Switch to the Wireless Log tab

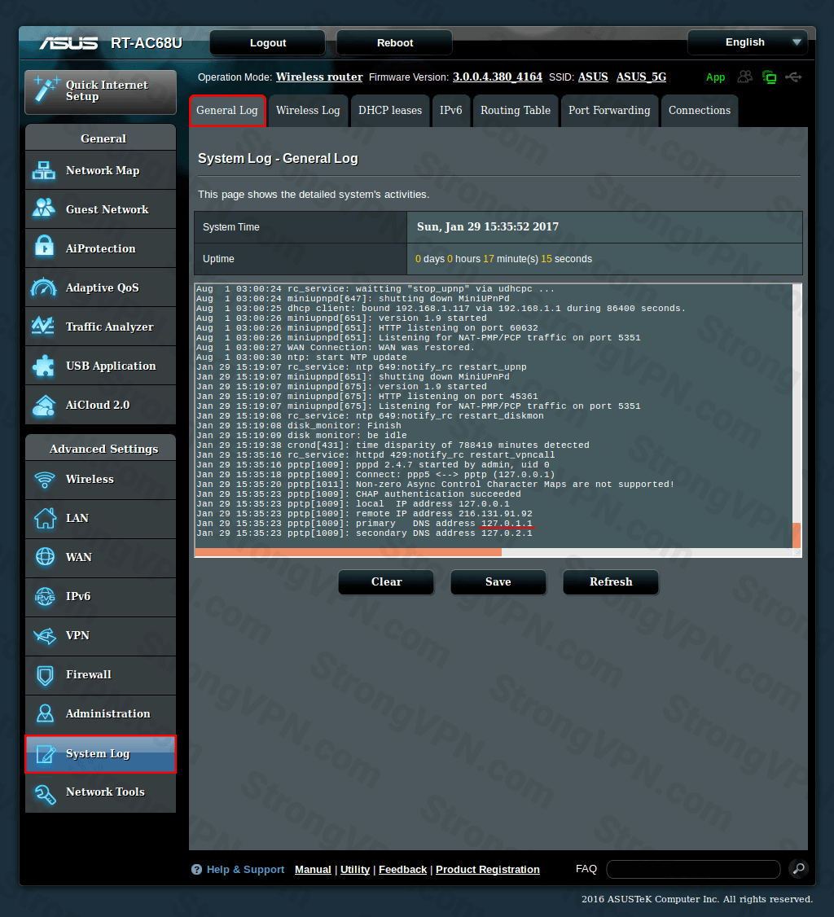click(308, 111)
